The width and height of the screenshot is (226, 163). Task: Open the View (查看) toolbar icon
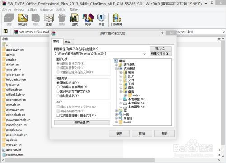(49, 19)
